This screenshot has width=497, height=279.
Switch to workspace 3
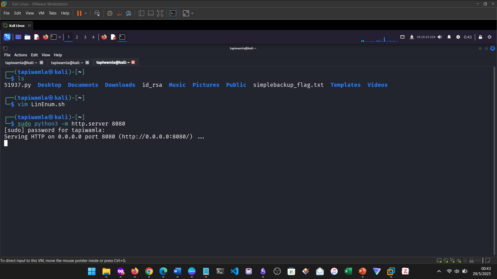click(85, 37)
